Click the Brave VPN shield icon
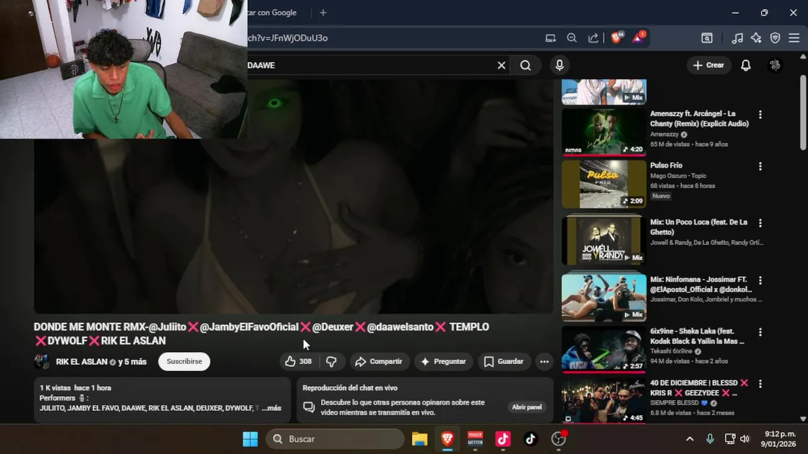 (x=775, y=38)
